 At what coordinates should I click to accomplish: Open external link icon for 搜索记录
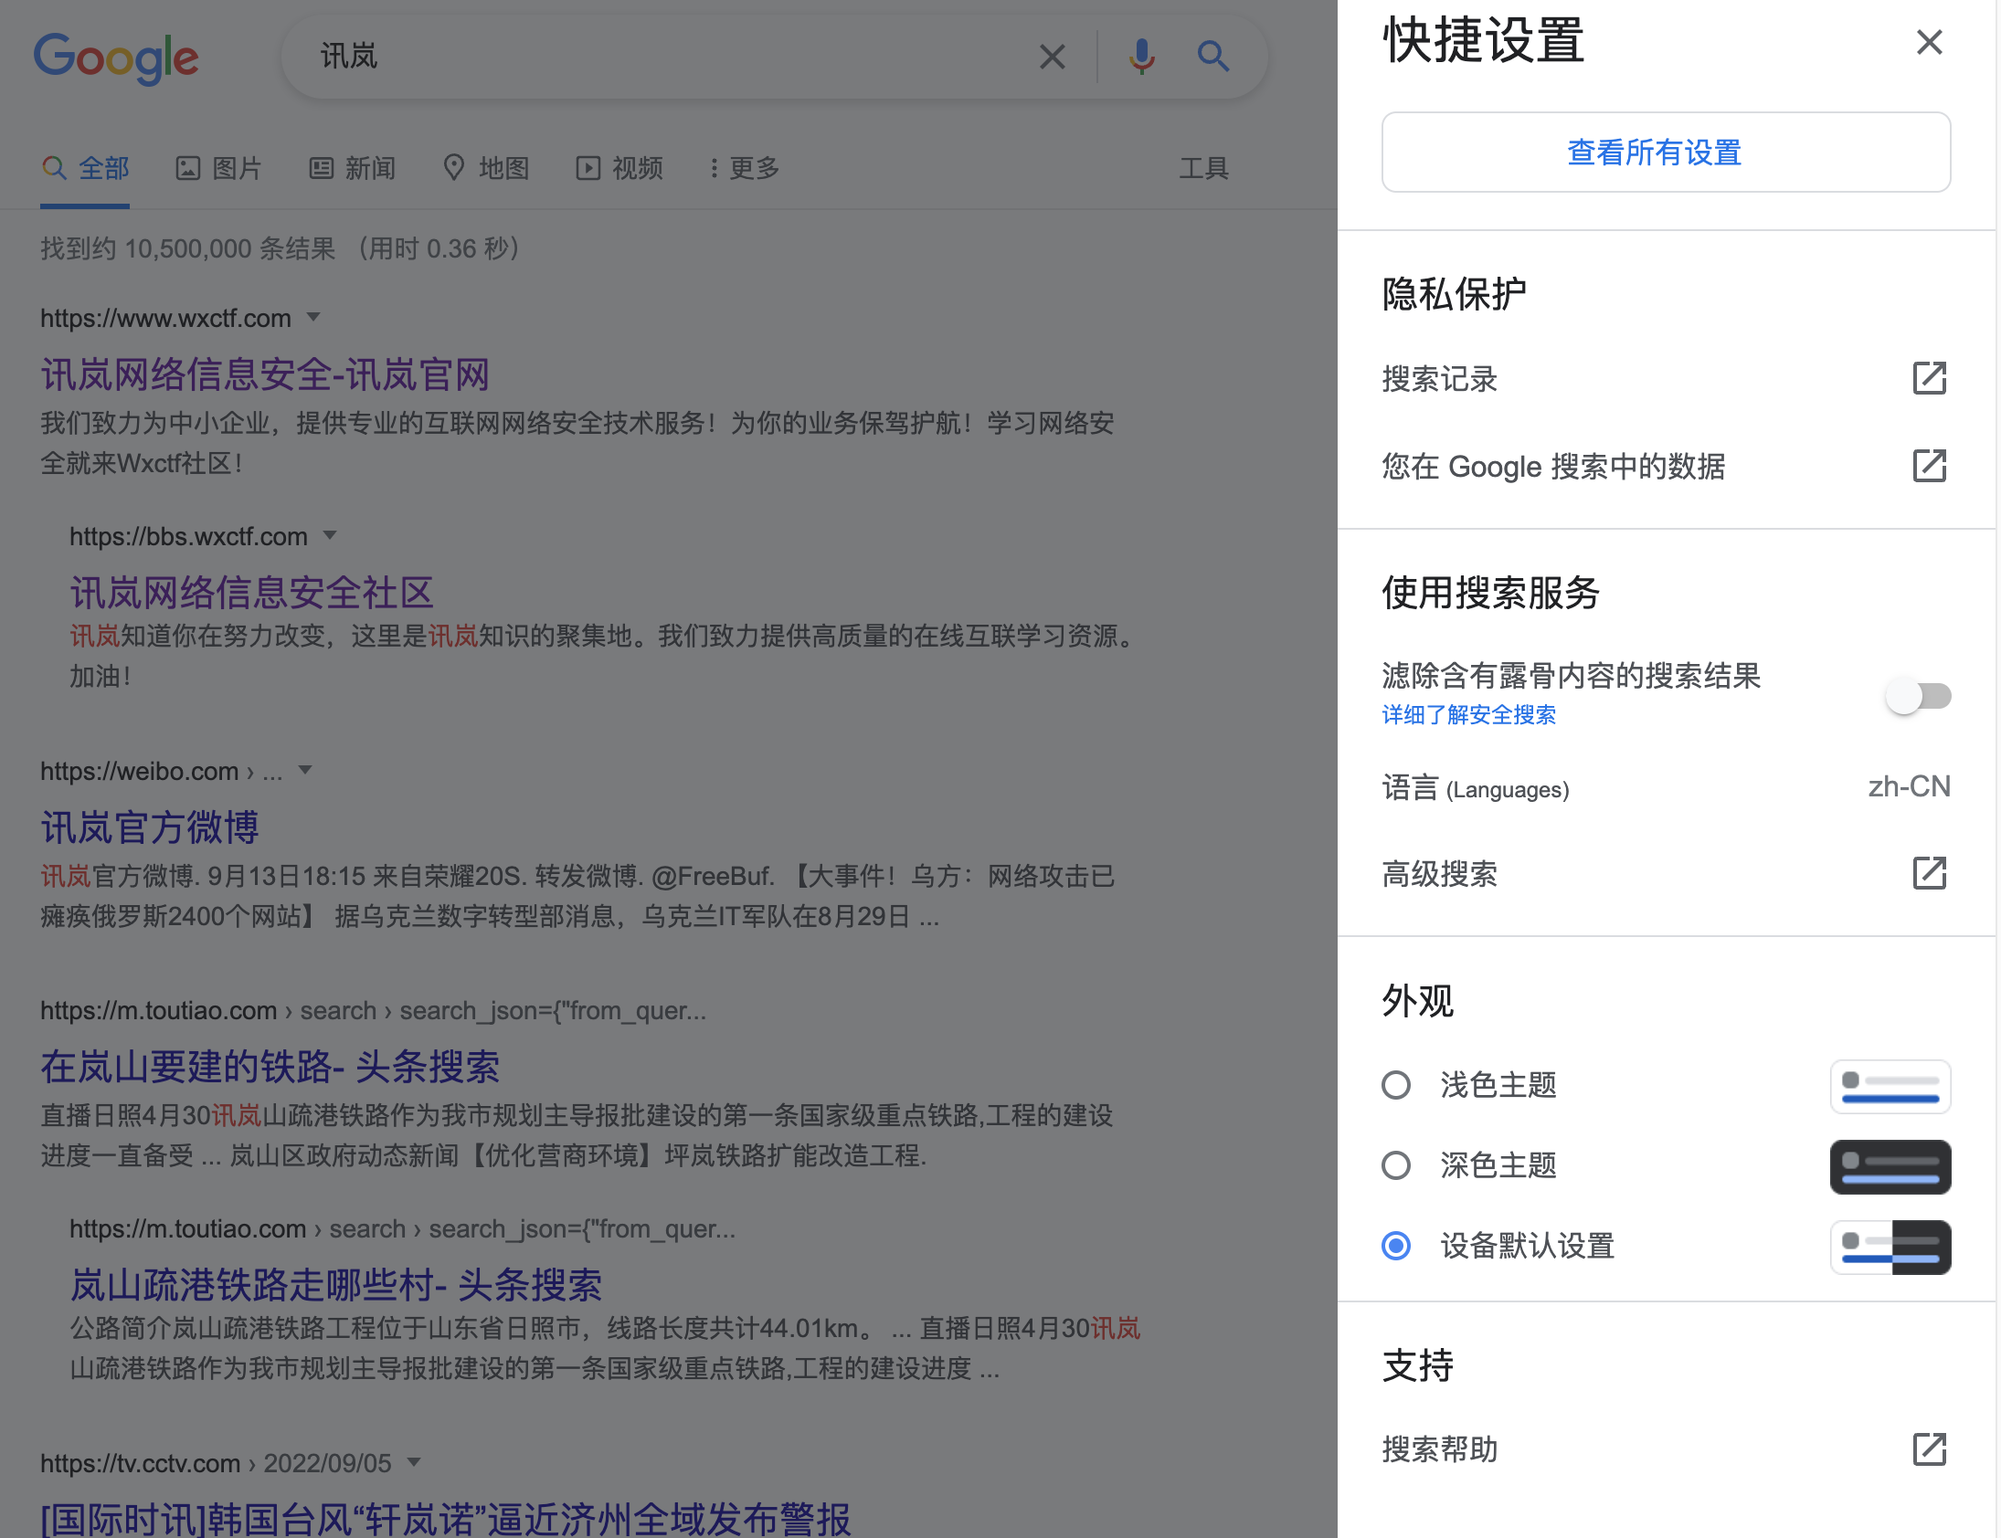click(1929, 378)
